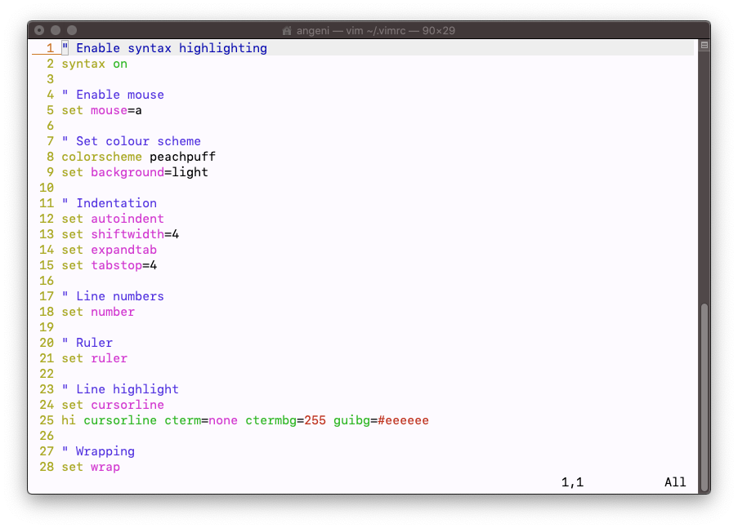738x528 pixels.
Task: Click the 'set background=light' line
Action: click(135, 172)
